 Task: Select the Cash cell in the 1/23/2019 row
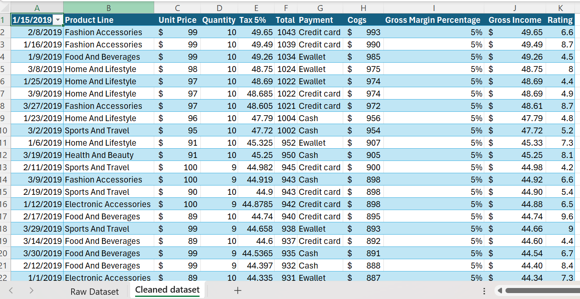pos(320,118)
